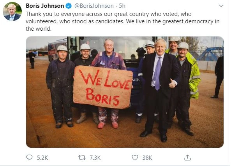Screen dimensions: 231x166
Task: Click the 7.3K retweets count
Action: 95,158
